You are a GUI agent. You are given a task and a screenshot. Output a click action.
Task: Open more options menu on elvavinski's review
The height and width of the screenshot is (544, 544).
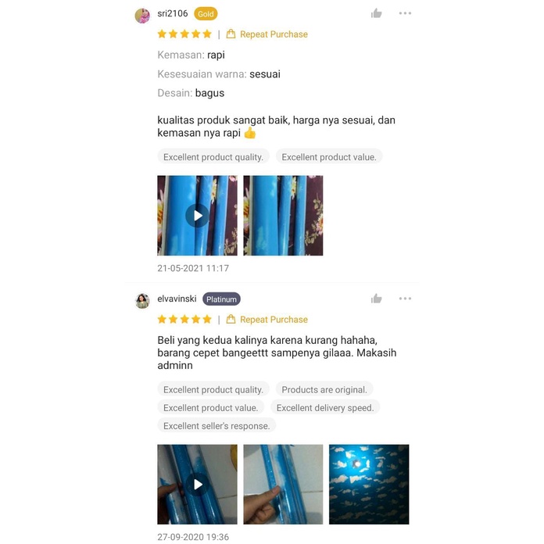405,299
